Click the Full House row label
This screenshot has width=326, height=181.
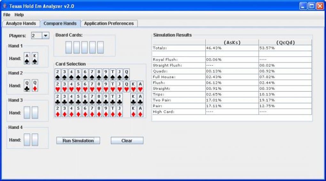point(164,77)
